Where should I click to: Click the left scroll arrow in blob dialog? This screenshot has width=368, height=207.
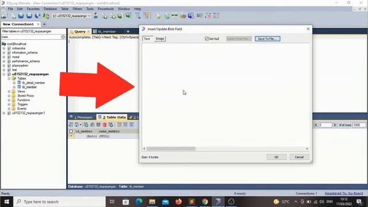[x=144, y=148]
